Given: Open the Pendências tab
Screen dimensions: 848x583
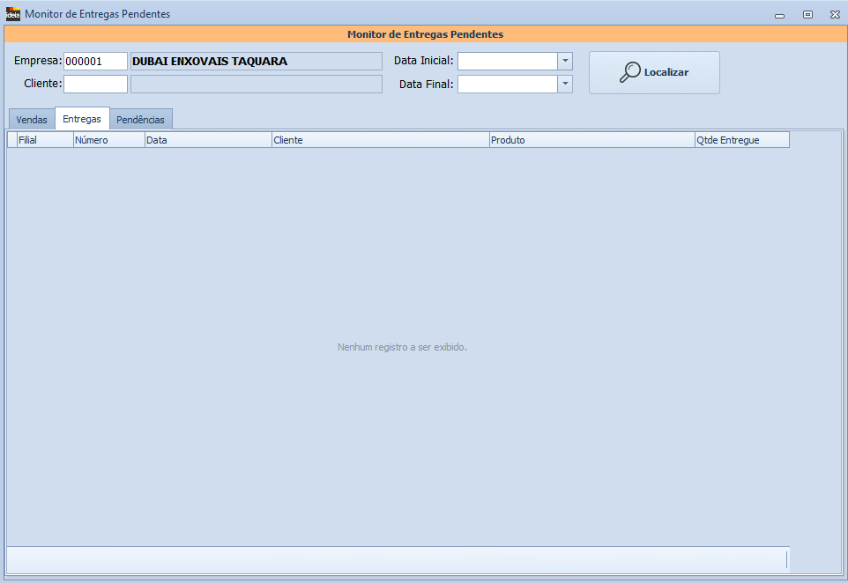Looking at the screenshot, I should tap(140, 120).
